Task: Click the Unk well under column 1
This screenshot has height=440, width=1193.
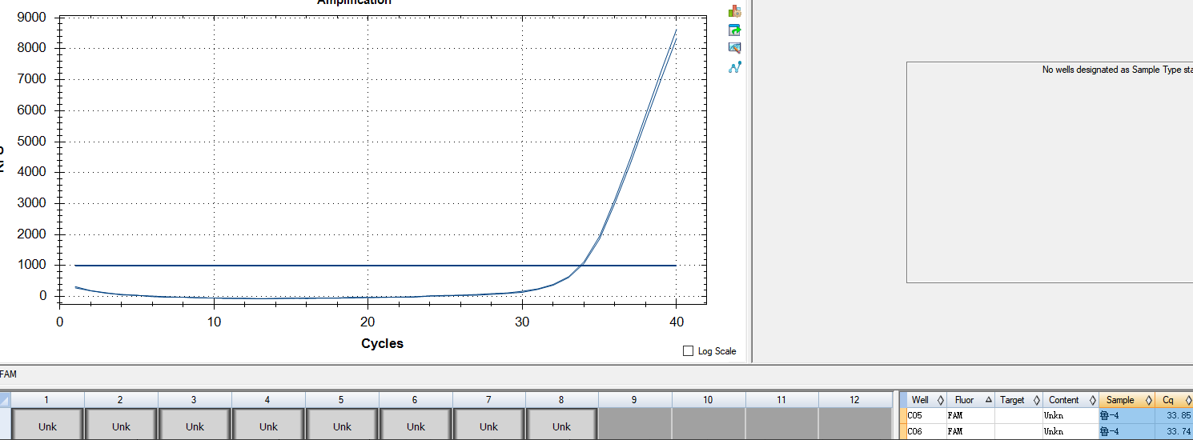Action: [x=47, y=425]
